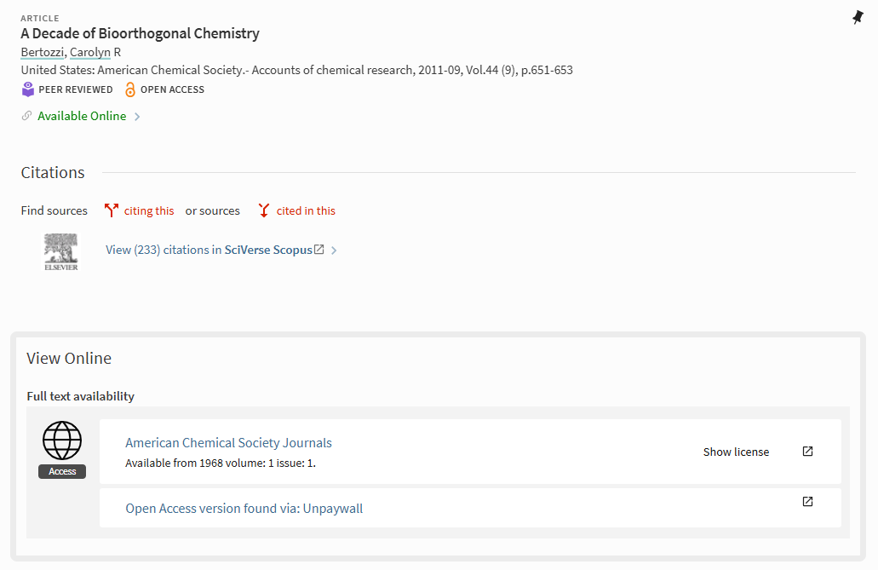Screen dimensions: 878x570
Task: Show license for American Chemical Society Journals
Action: click(736, 452)
